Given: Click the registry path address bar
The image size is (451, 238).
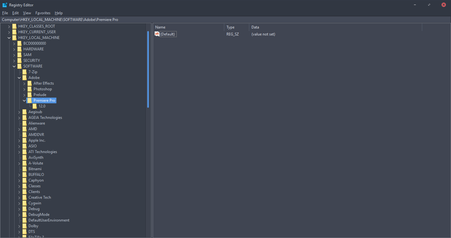Looking at the screenshot, I should (x=222, y=20).
